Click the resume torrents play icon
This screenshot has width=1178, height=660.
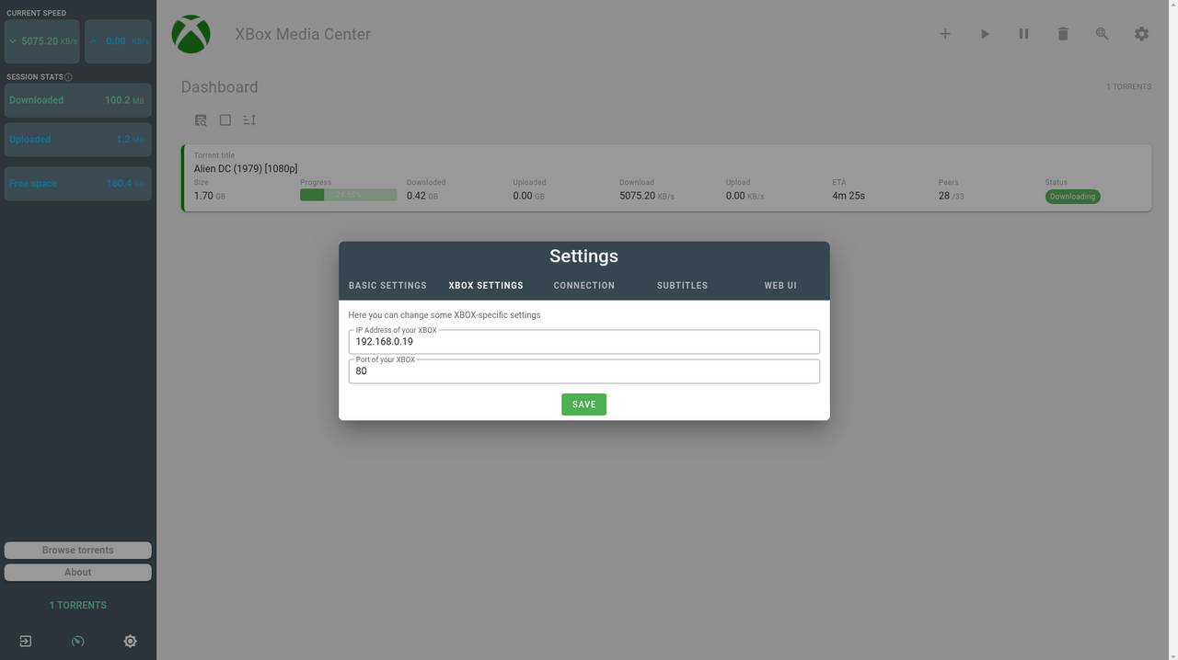pyautogui.click(x=985, y=34)
